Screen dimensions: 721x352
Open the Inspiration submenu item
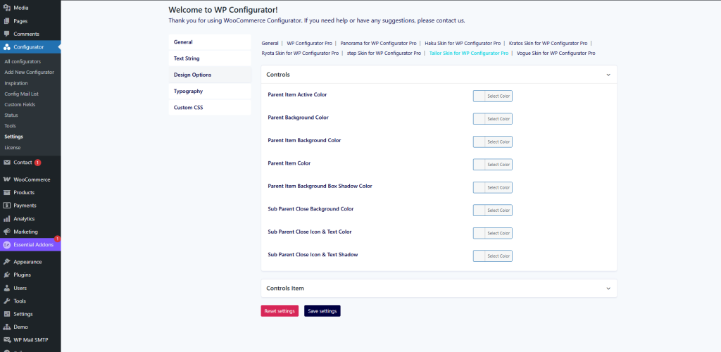pyautogui.click(x=16, y=83)
